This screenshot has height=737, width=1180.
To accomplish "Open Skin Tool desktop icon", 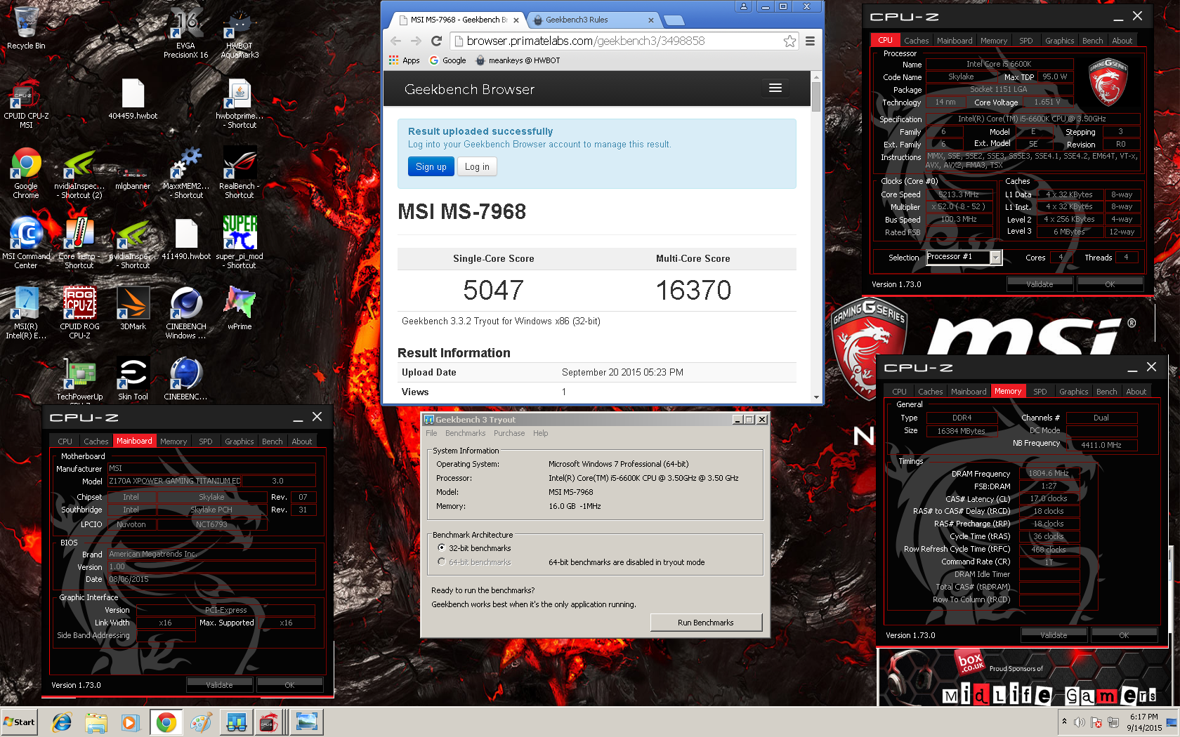I will pyautogui.click(x=133, y=379).
